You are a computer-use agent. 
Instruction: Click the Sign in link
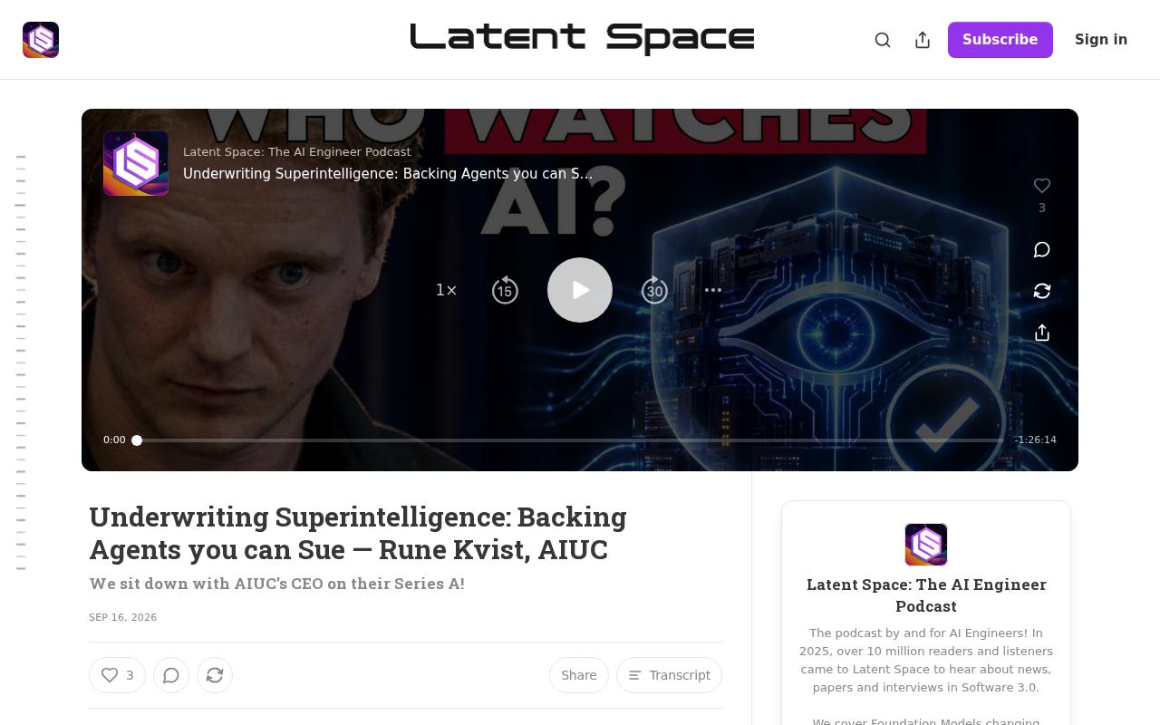(x=1101, y=40)
